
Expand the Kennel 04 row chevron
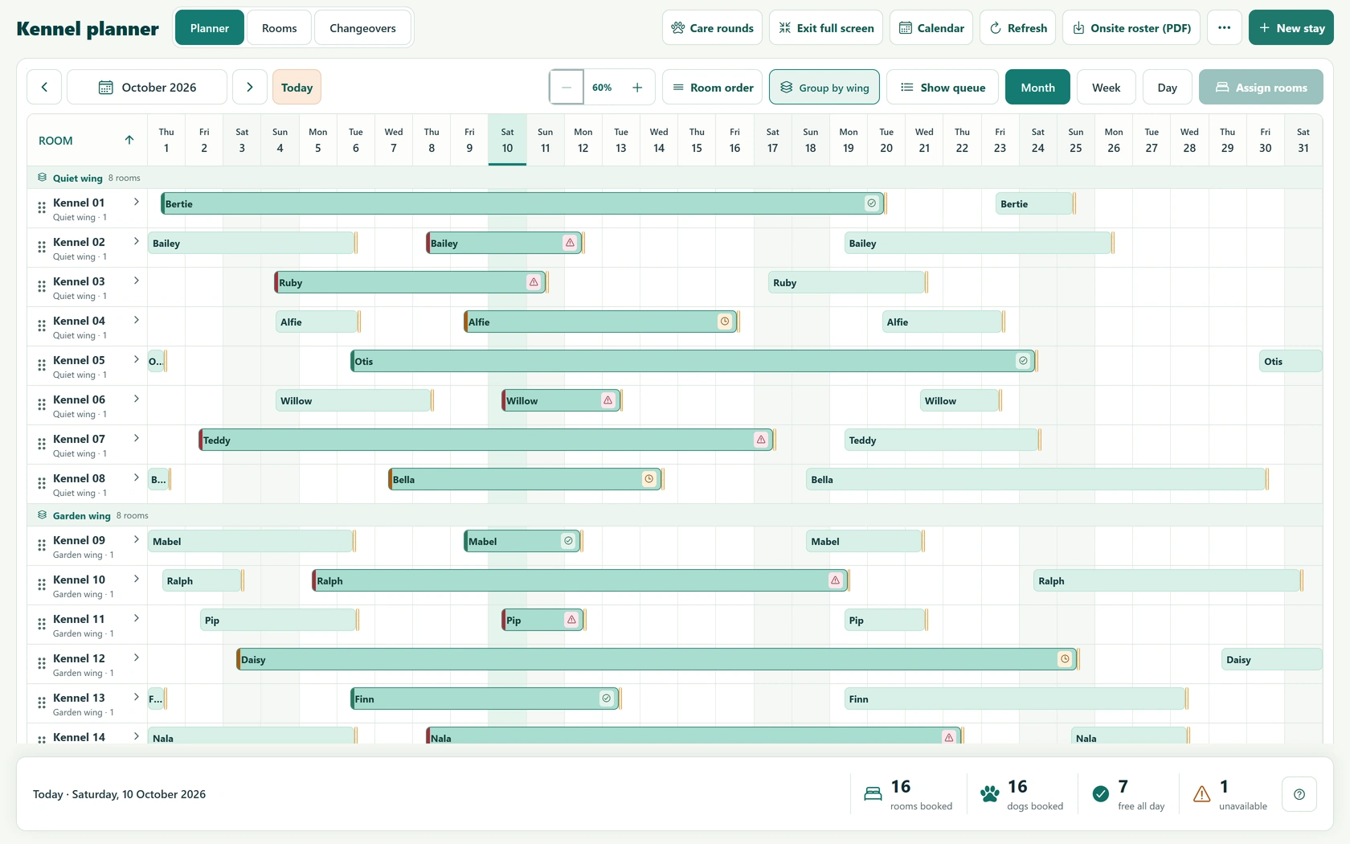coord(137,320)
